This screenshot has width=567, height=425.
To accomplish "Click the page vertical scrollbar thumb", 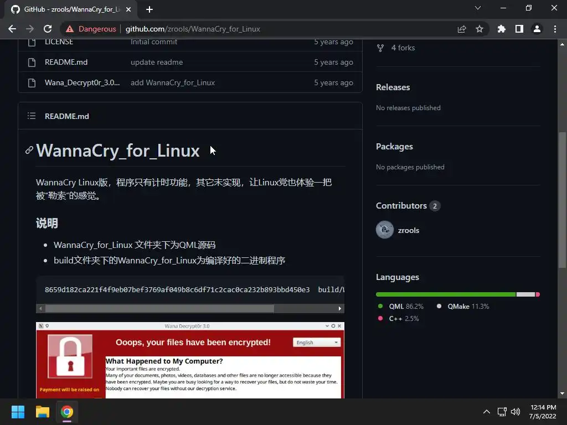I will click(x=563, y=200).
